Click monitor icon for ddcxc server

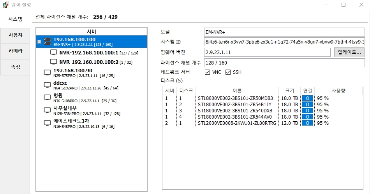coord(47,86)
